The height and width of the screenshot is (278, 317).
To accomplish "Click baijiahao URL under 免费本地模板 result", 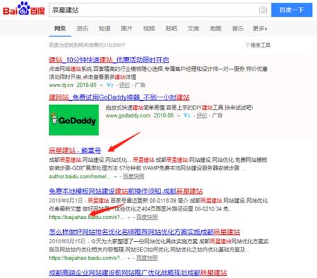I will 87,218.
